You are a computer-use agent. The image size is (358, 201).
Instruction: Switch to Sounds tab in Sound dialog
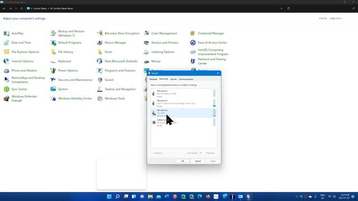173,79
